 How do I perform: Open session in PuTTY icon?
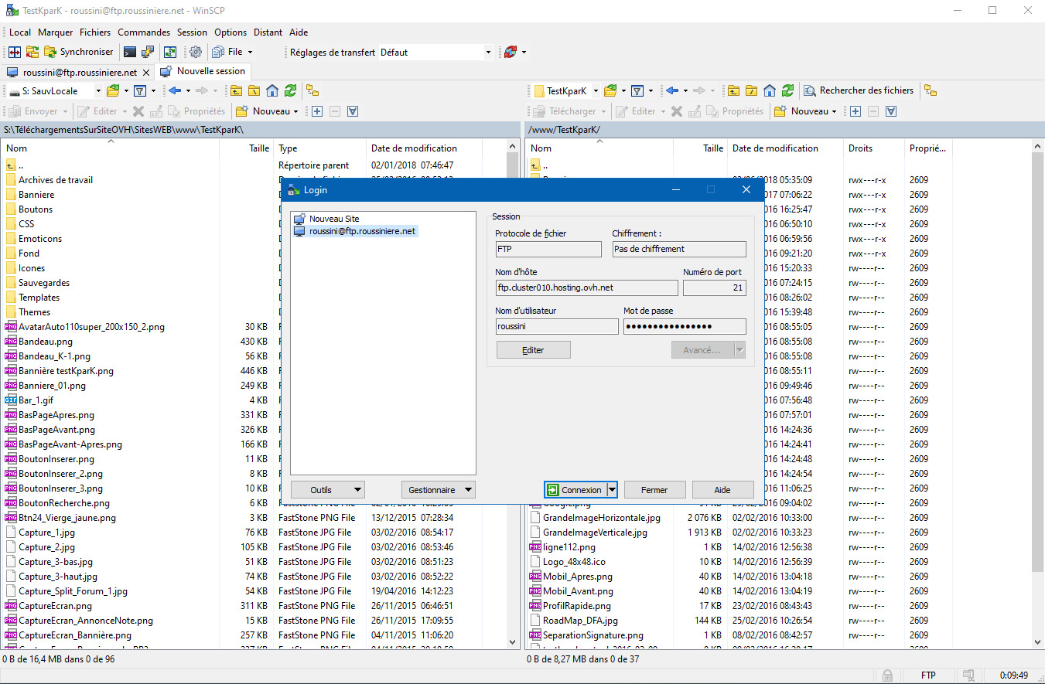click(147, 52)
